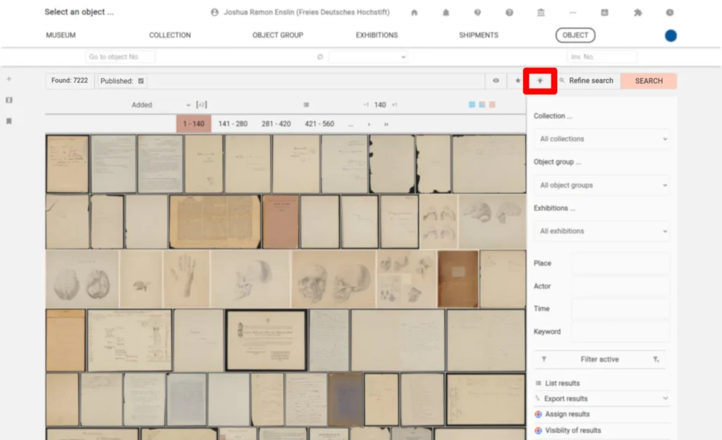The height and width of the screenshot is (440, 722).
Task: Toggle the eye visibility icon in search bar
Action: coord(496,80)
